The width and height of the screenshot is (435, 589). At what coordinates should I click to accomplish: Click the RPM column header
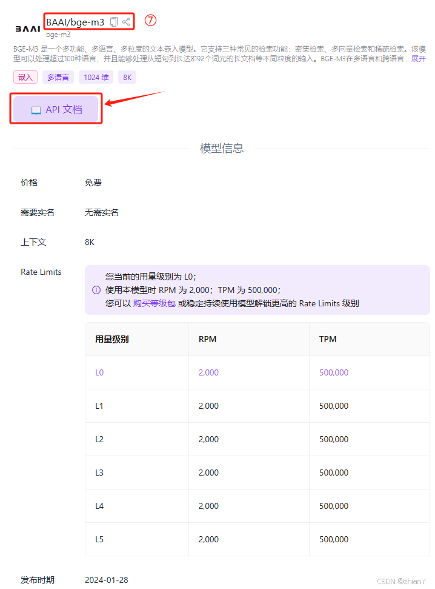pos(208,339)
